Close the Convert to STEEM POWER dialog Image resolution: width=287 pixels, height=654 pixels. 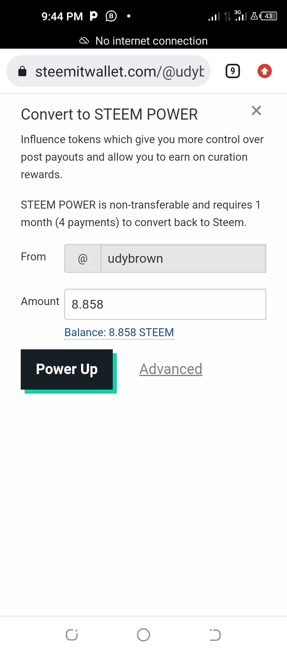(x=256, y=110)
